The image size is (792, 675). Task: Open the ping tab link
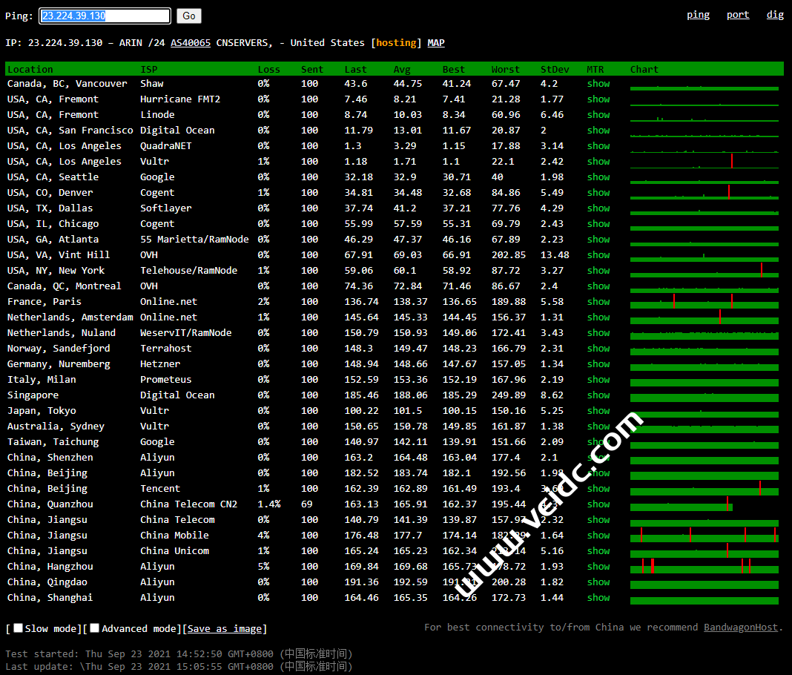point(698,15)
